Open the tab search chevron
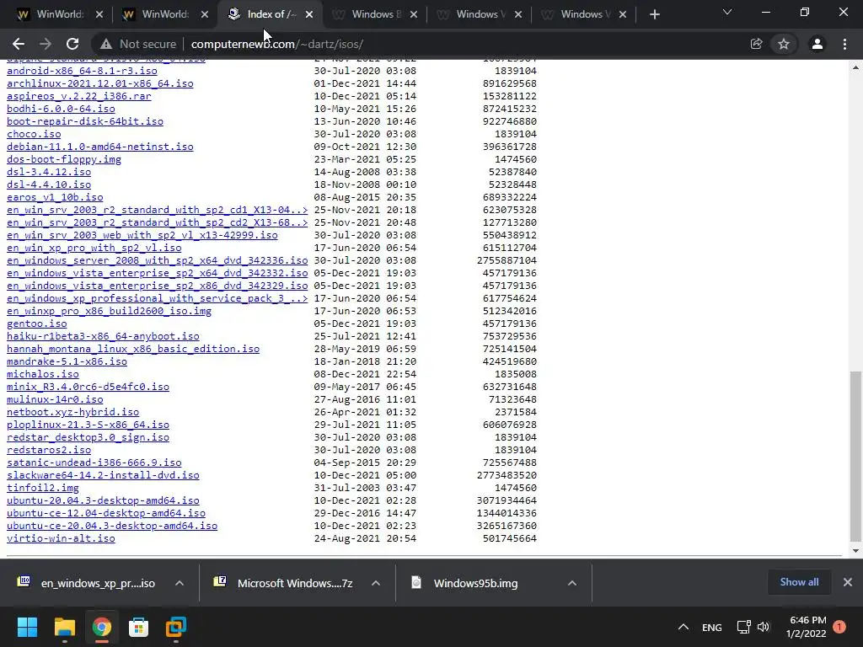 pyautogui.click(x=727, y=12)
